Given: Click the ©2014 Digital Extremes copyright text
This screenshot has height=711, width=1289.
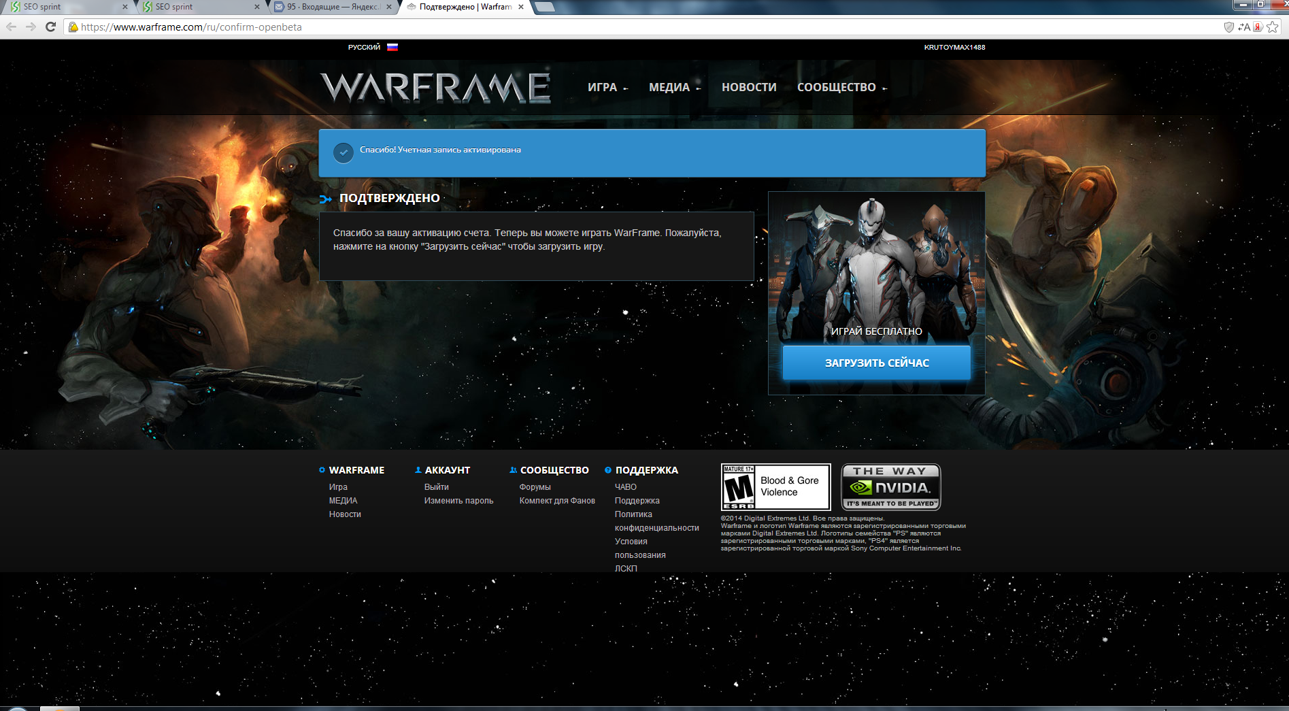Looking at the screenshot, I should tap(843, 533).
